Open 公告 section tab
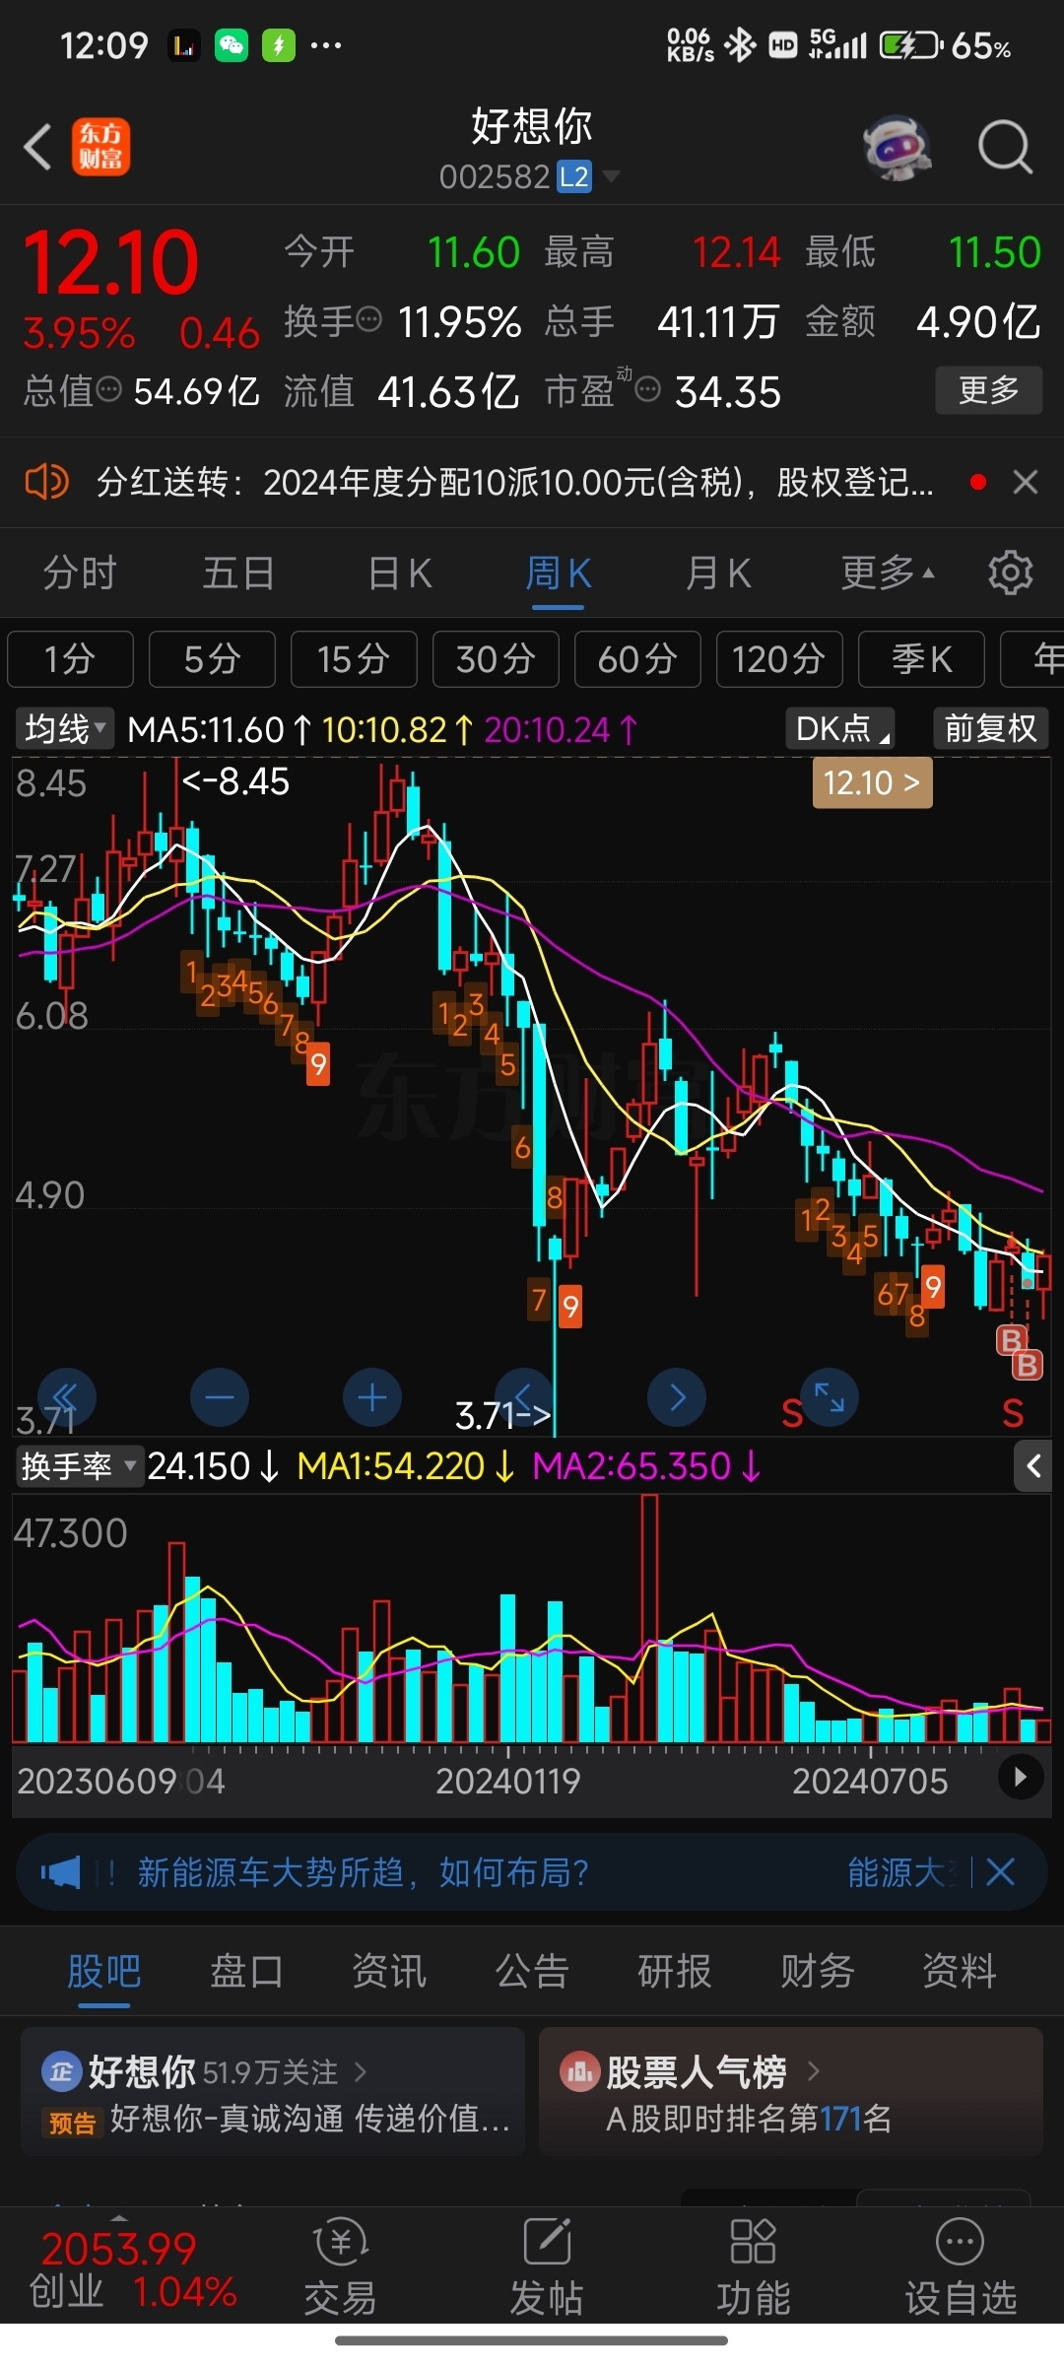 (532, 1971)
